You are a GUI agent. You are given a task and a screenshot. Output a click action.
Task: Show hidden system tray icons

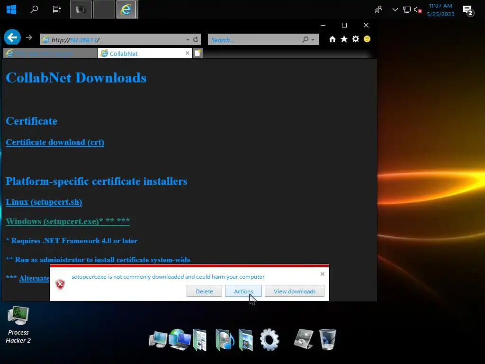(x=395, y=9)
